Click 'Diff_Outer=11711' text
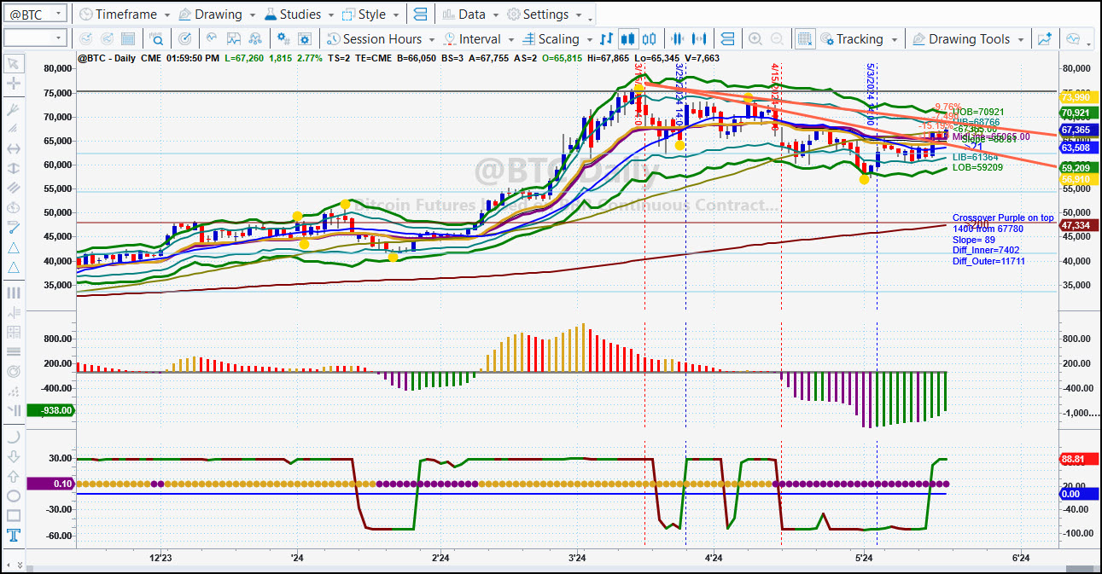 [x=990, y=261]
